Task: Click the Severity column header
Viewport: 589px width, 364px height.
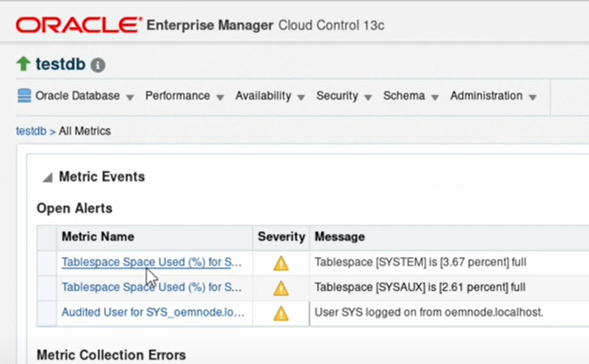Action: (x=281, y=237)
